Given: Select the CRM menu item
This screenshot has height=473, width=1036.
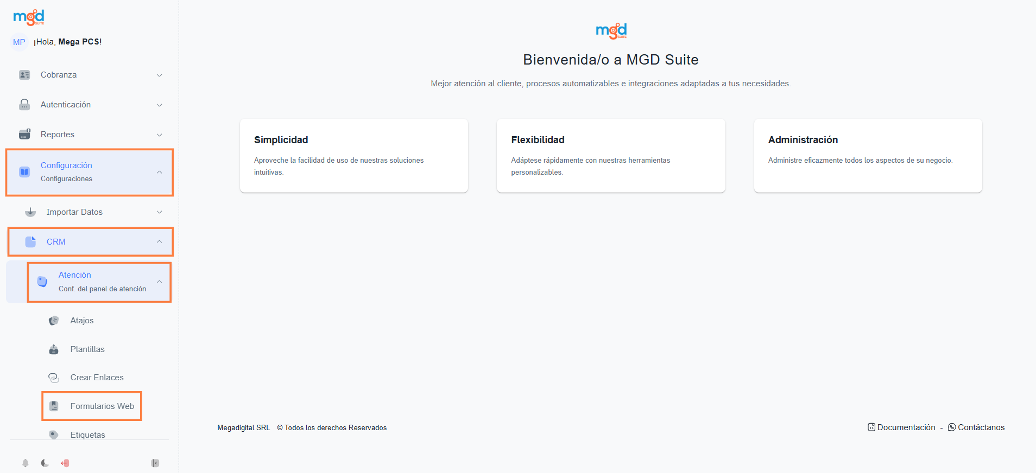Looking at the screenshot, I should [56, 242].
